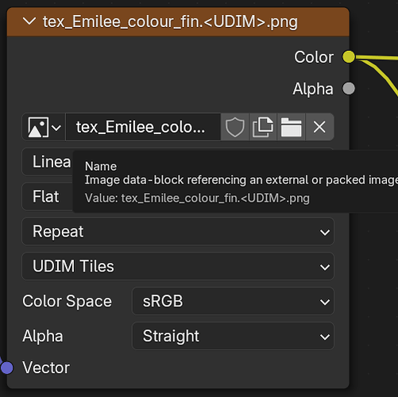Click the Color Space label
398x397 pixels.
click(x=67, y=301)
